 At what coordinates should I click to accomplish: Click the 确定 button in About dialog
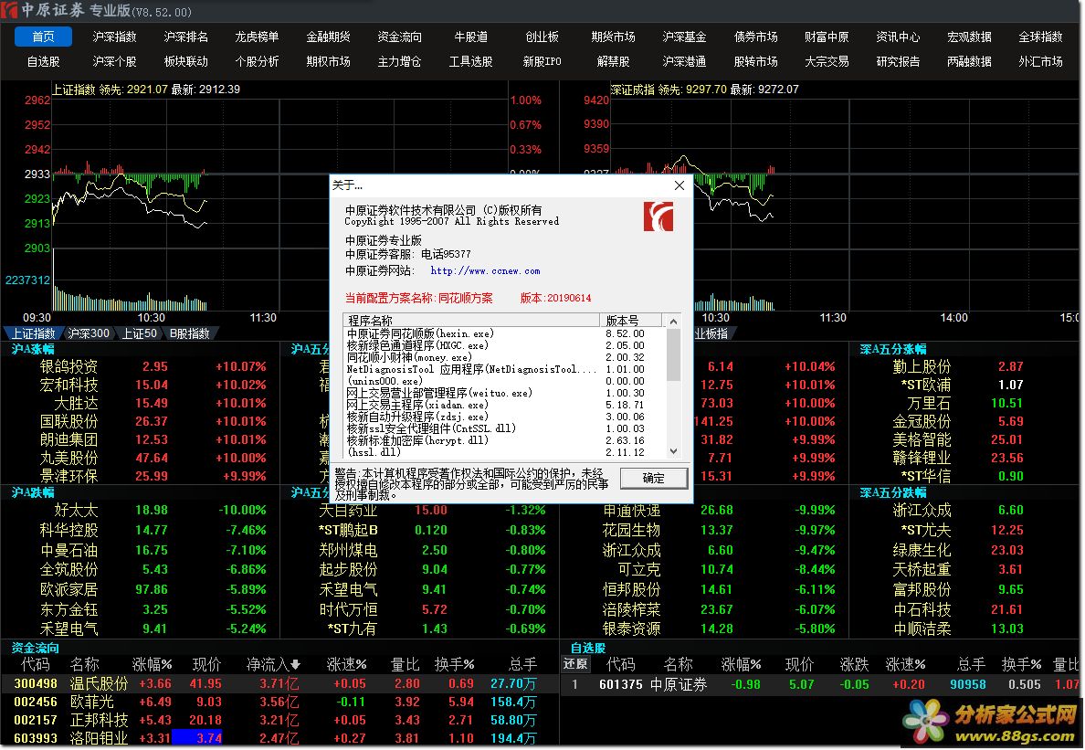click(x=653, y=478)
